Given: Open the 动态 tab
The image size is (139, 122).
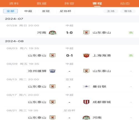Looking at the screenshot, I should (125, 4).
